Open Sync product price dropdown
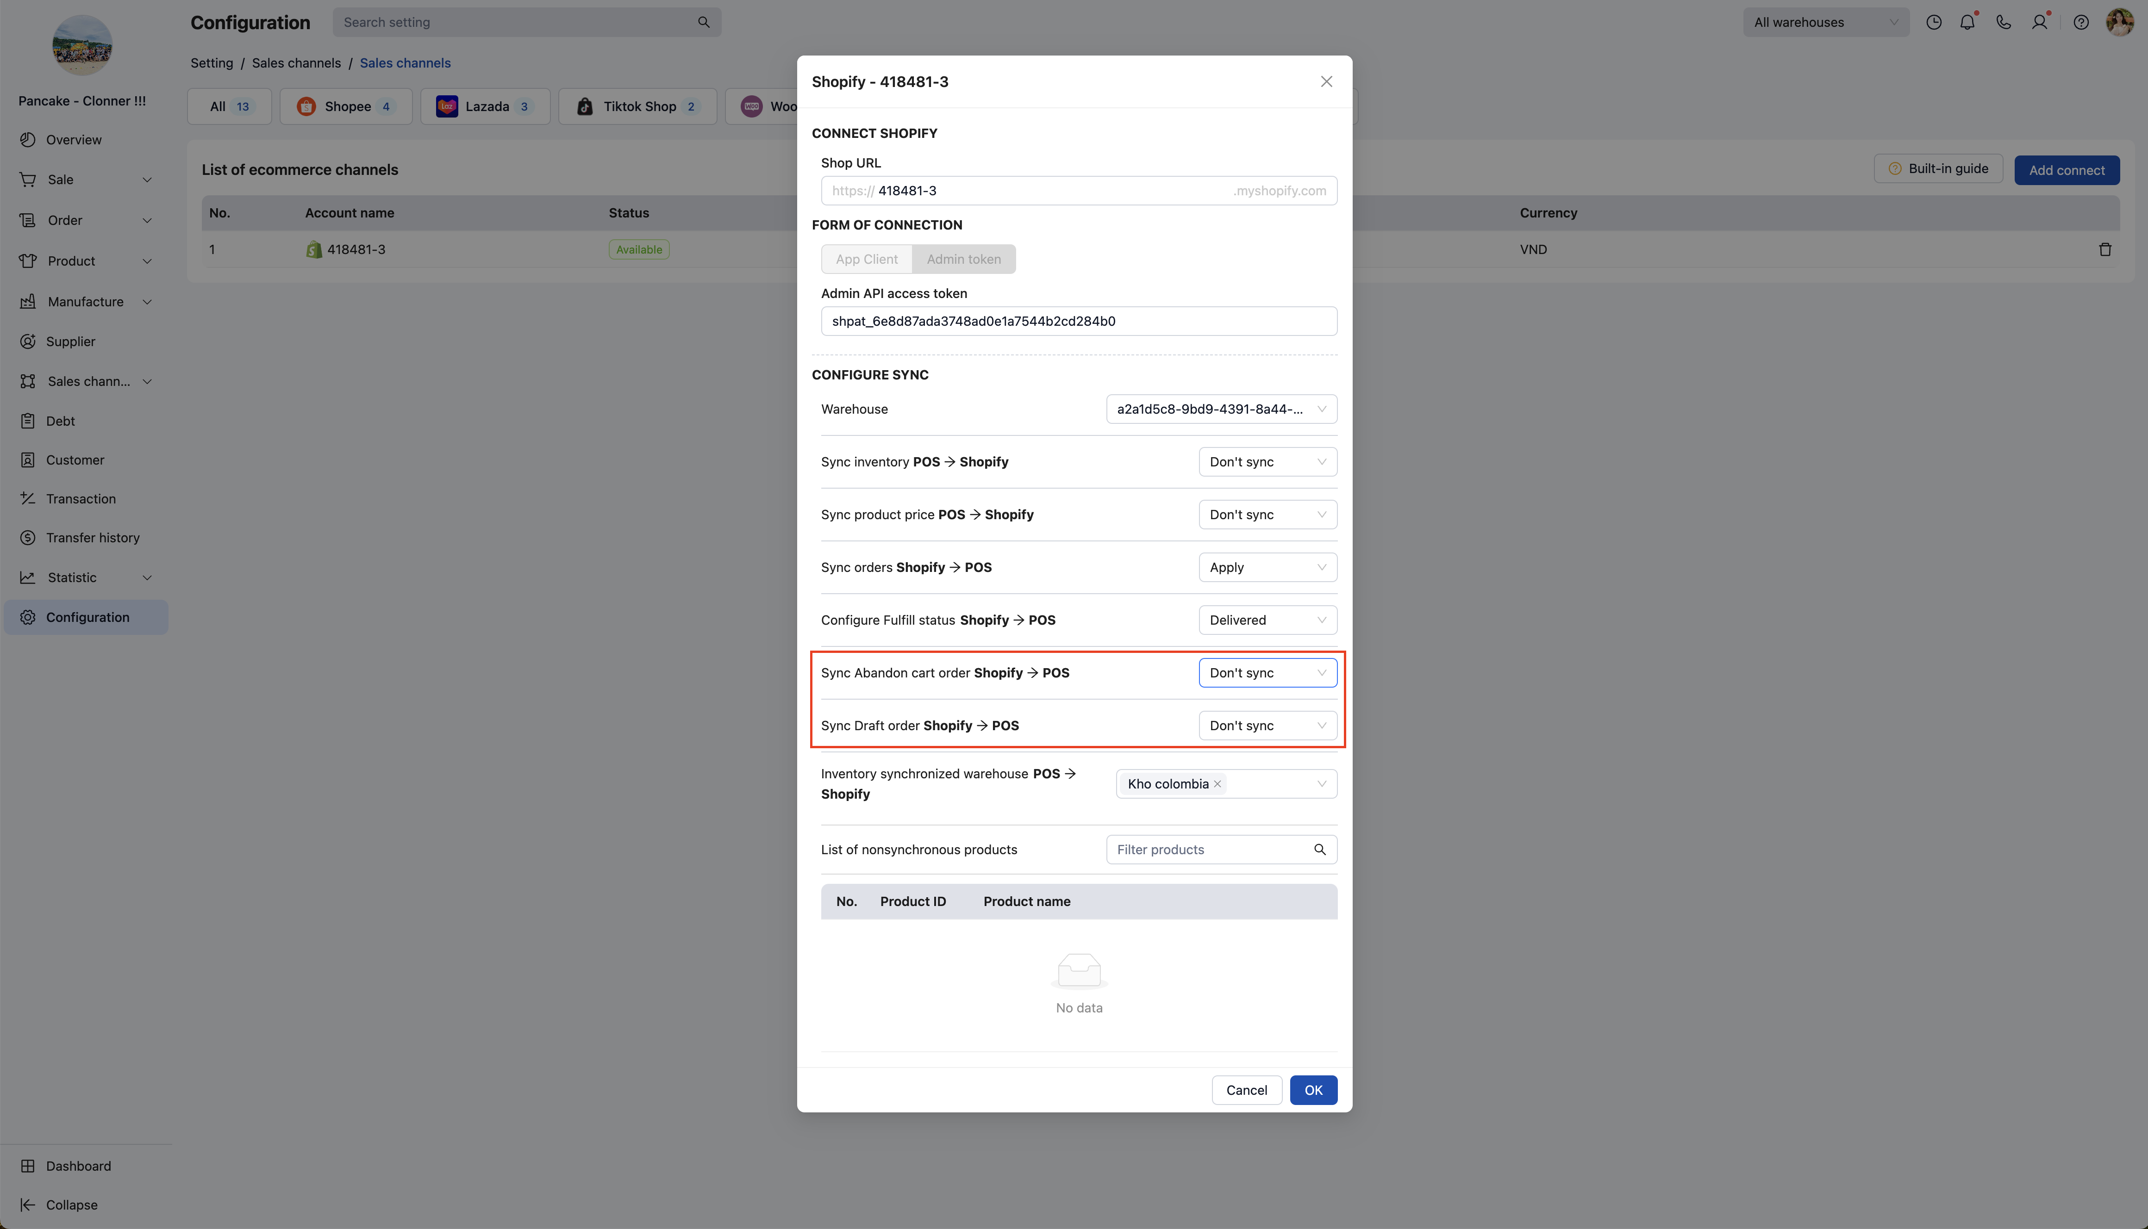 [x=1268, y=515]
